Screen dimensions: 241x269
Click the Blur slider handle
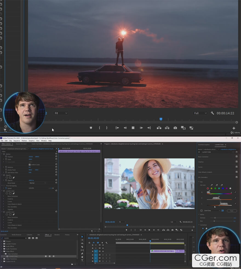214,221
